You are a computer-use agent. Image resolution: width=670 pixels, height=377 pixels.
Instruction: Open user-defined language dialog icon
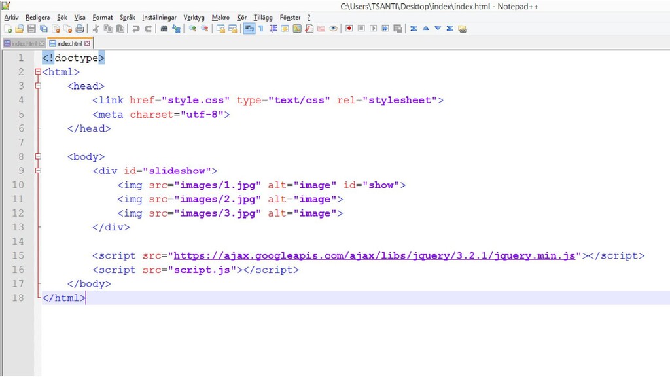pos(285,29)
